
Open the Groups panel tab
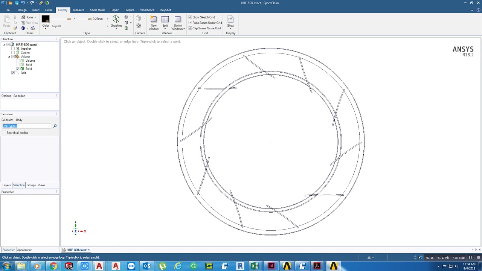click(31, 185)
